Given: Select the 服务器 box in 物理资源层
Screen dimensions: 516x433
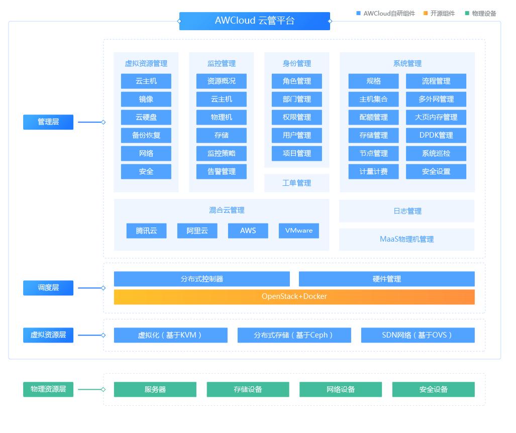Looking at the screenshot, I should coord(155,389).
